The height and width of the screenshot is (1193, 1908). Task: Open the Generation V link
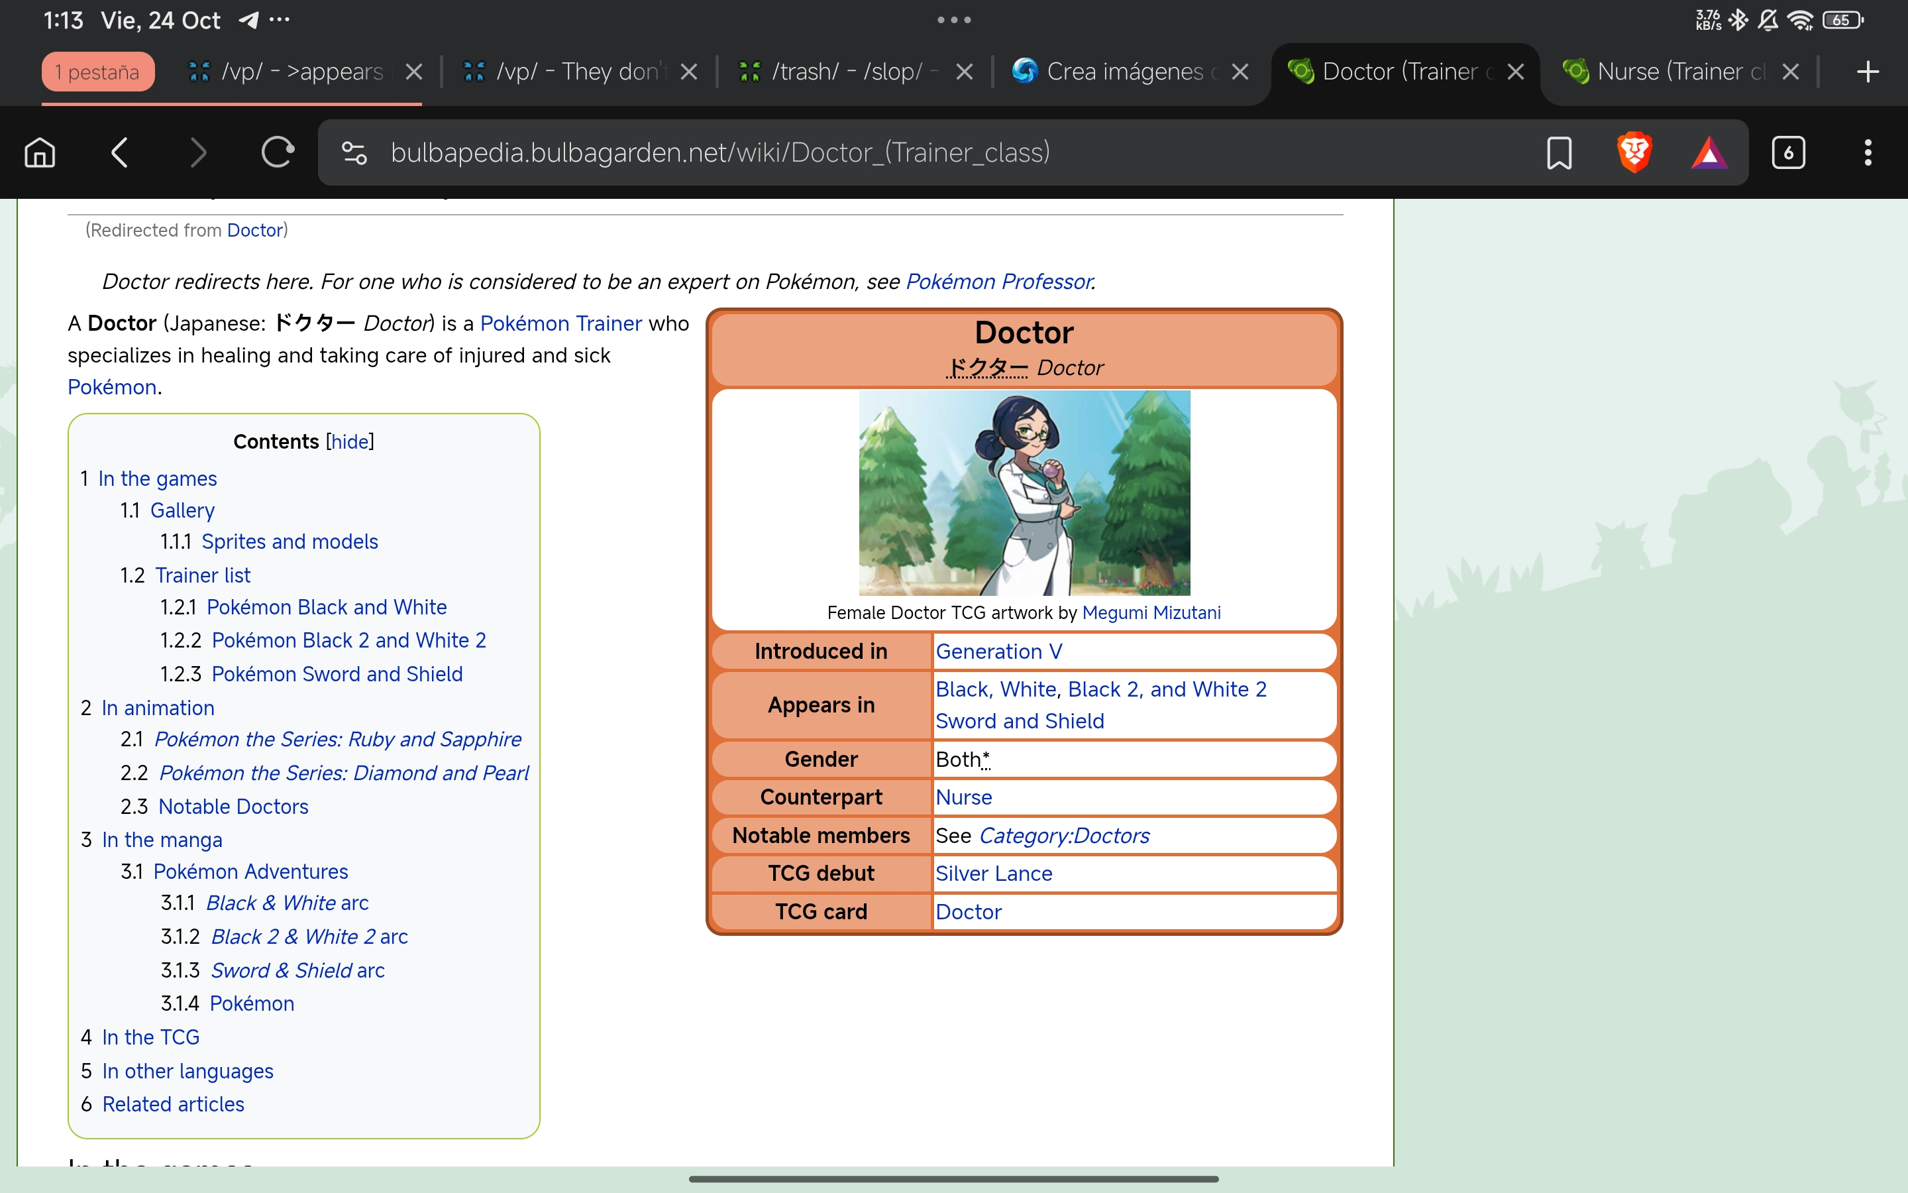[x=998, y=651]
